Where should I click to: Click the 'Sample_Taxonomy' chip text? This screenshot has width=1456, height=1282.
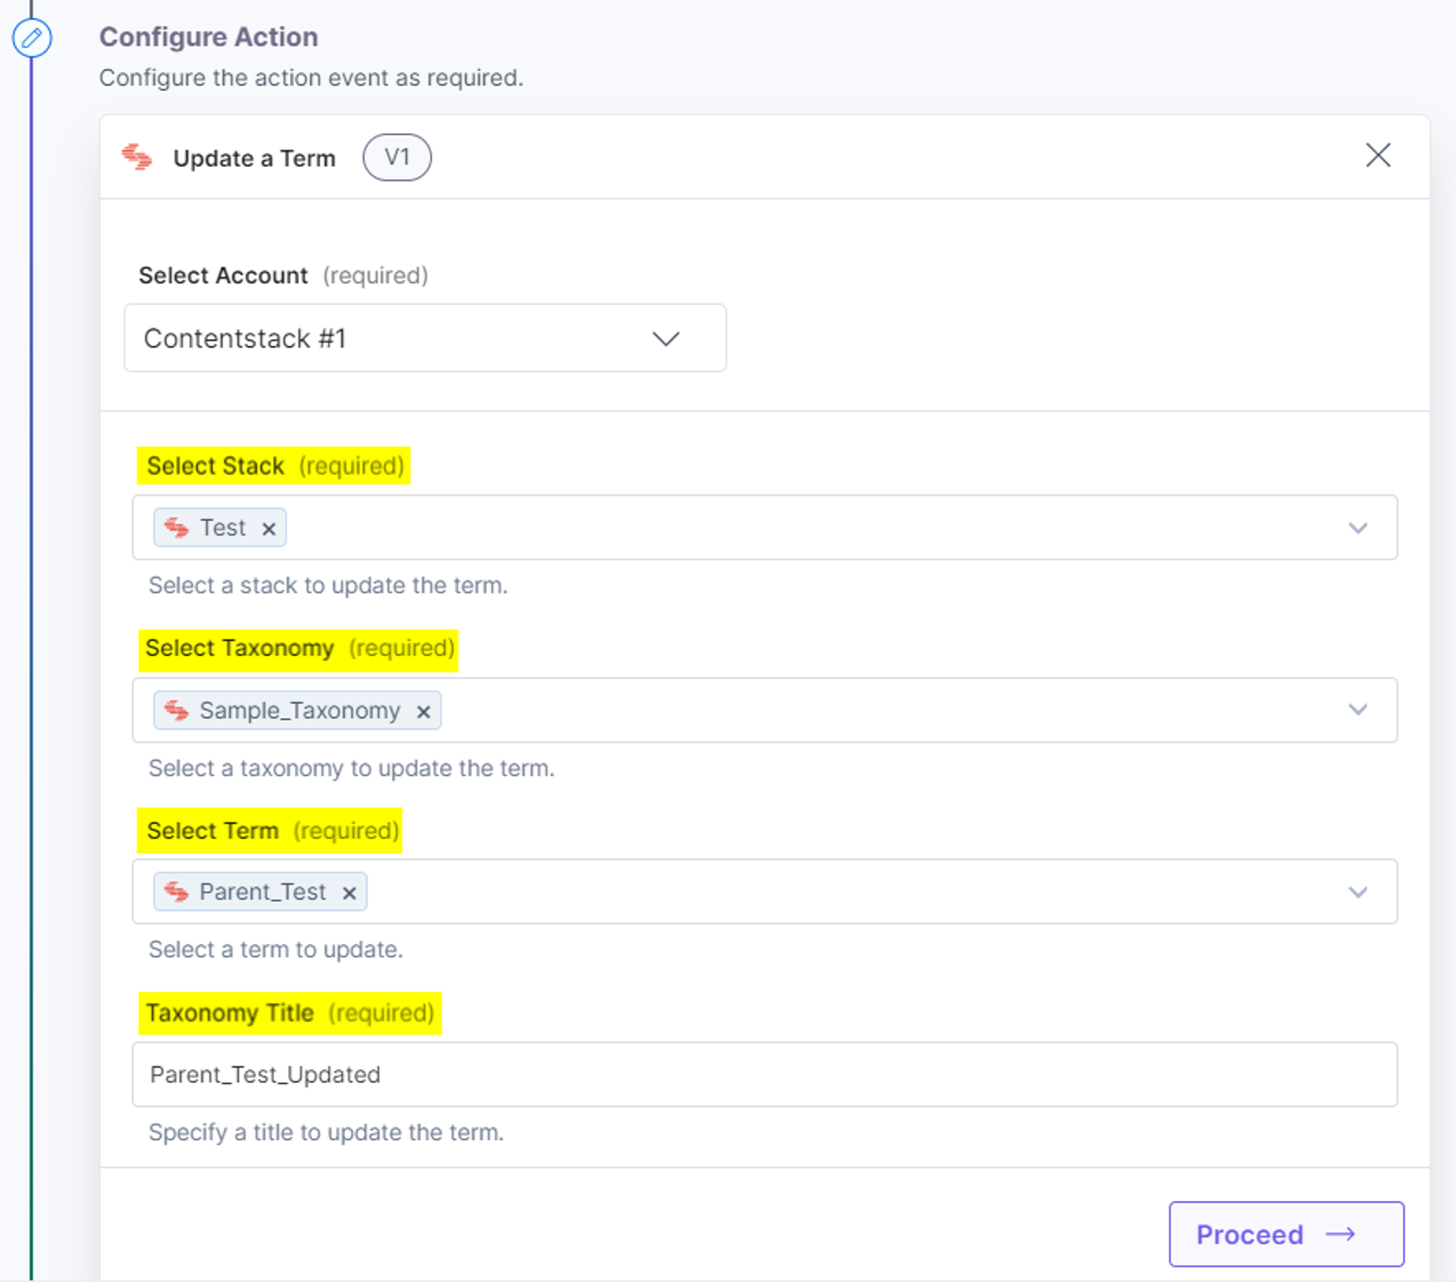click(x=300, y=711)
